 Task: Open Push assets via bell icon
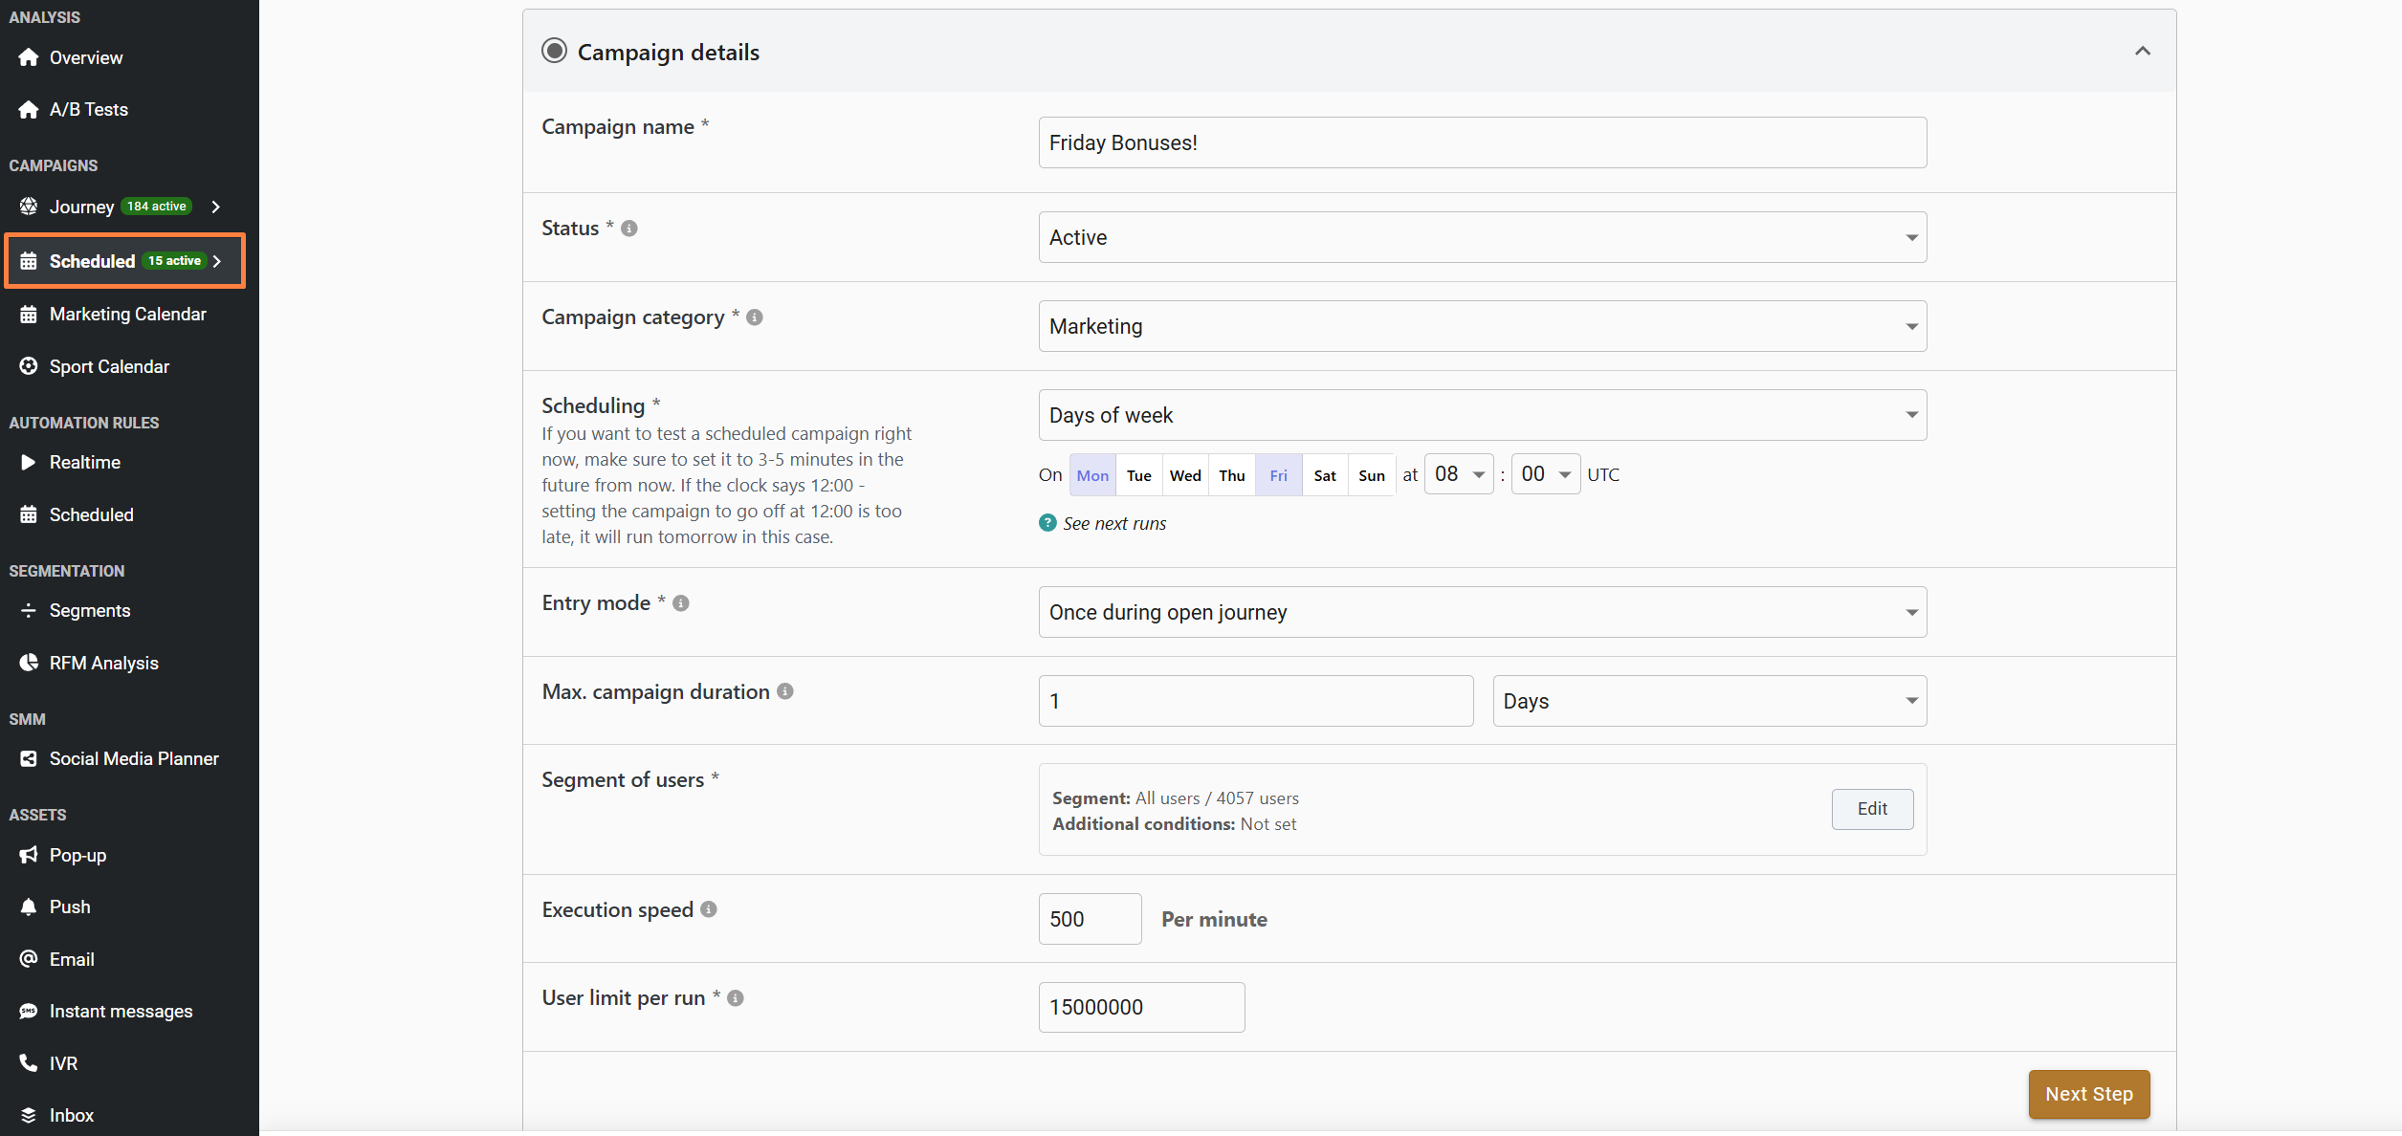click(29, 907)
